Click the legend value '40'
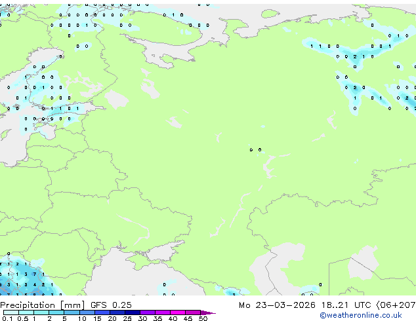This screenshot has width=416, height=321. 173,318
